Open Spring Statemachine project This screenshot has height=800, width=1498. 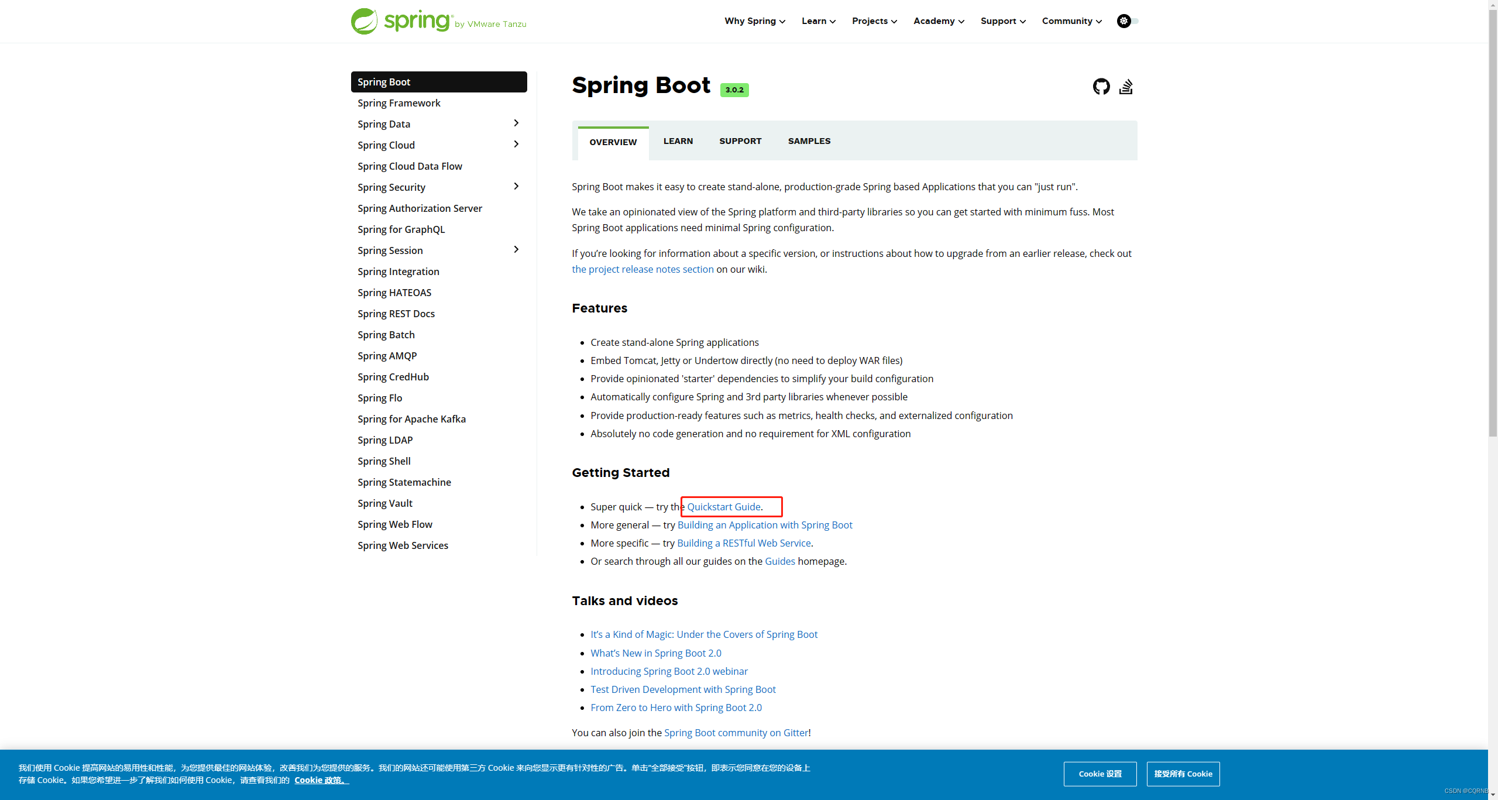pyautogui.click(x=404, y=482)
